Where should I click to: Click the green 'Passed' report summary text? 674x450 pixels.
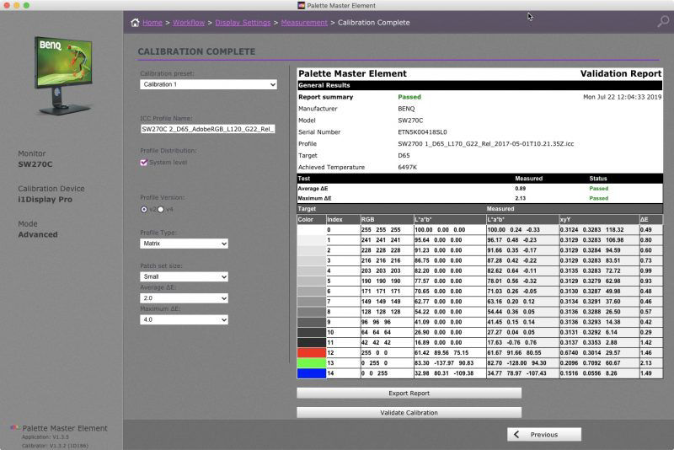(409, 97)
